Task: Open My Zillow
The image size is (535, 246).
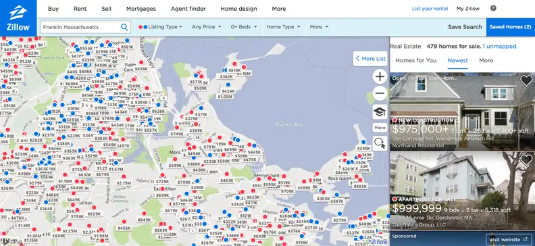Action: pos(467,9)
